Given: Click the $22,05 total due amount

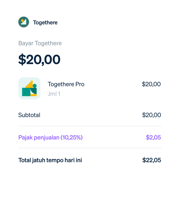Looking at the screenshot, I should coord(152,160).
